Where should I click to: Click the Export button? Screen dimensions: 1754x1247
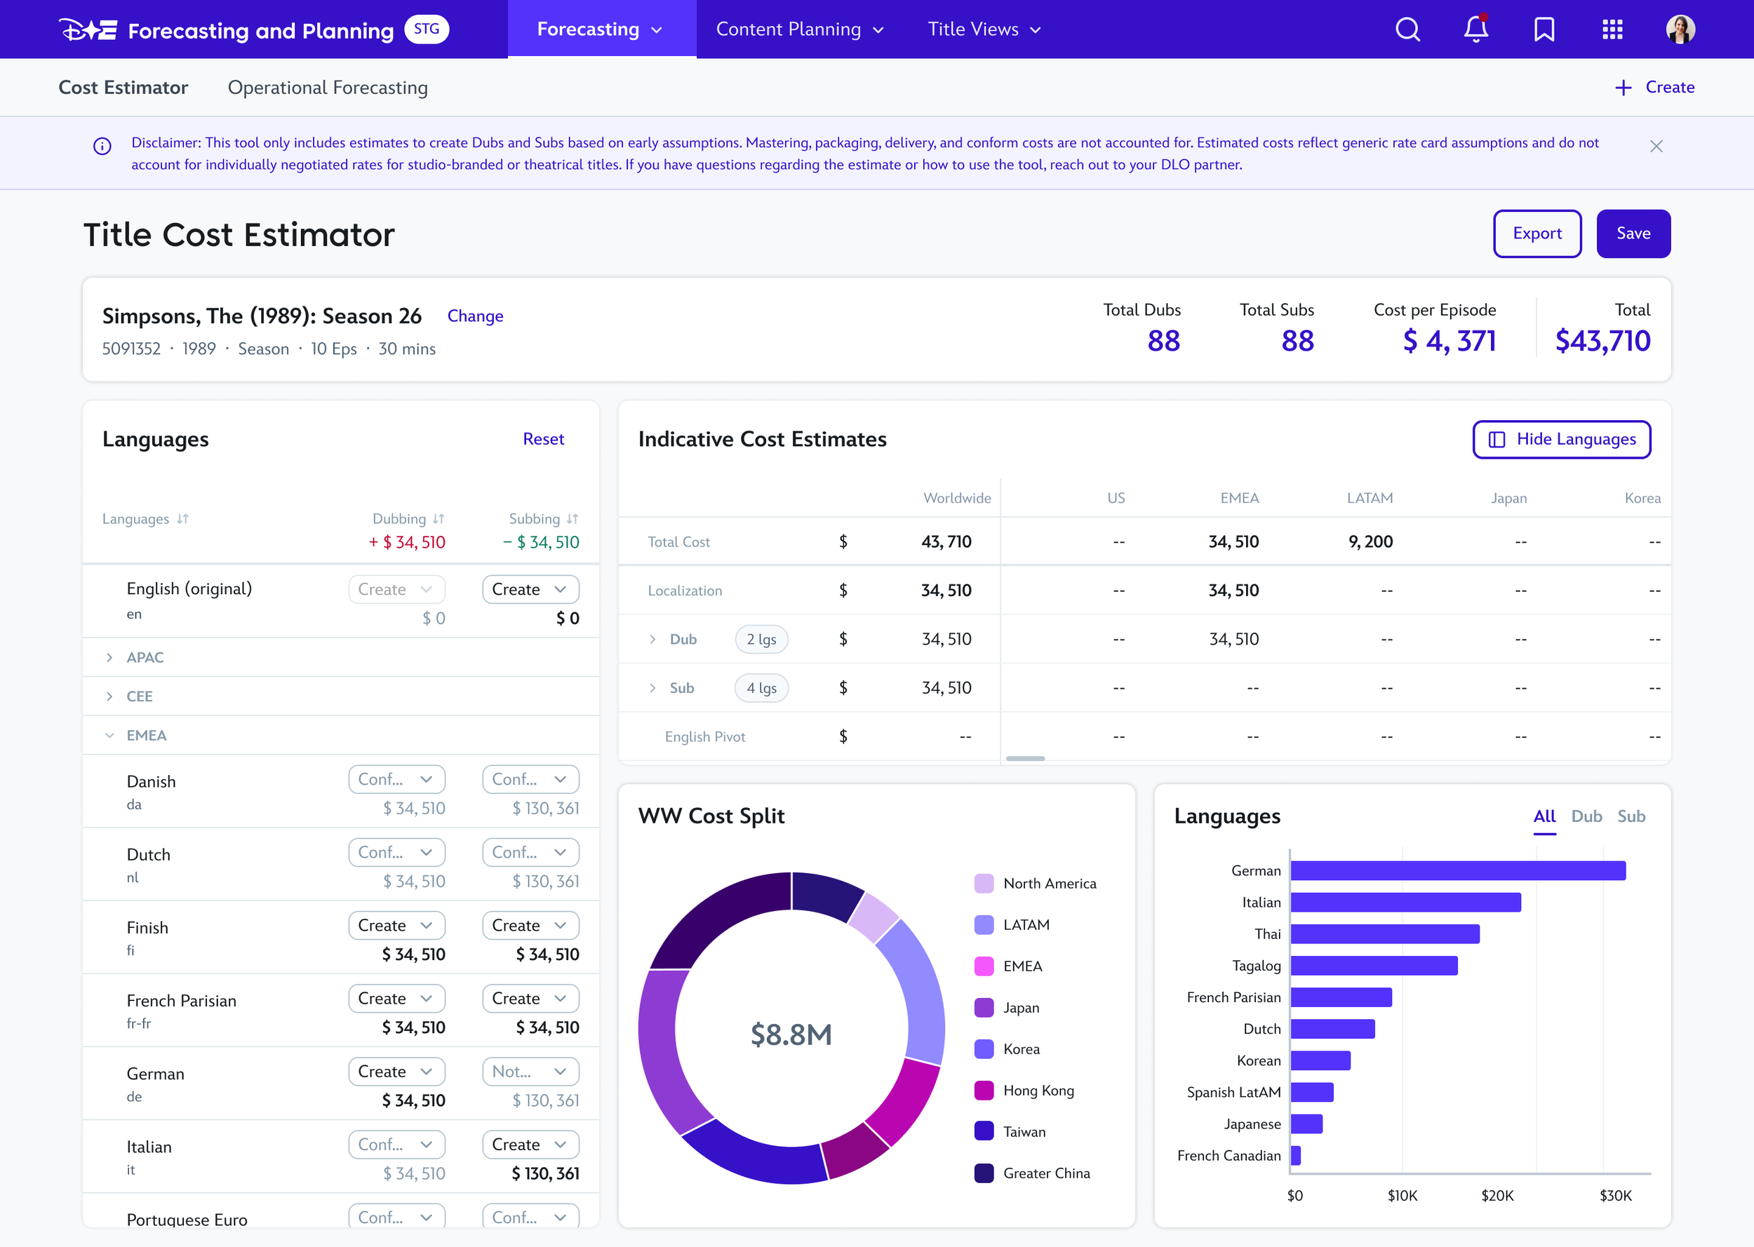(1537, 234)
